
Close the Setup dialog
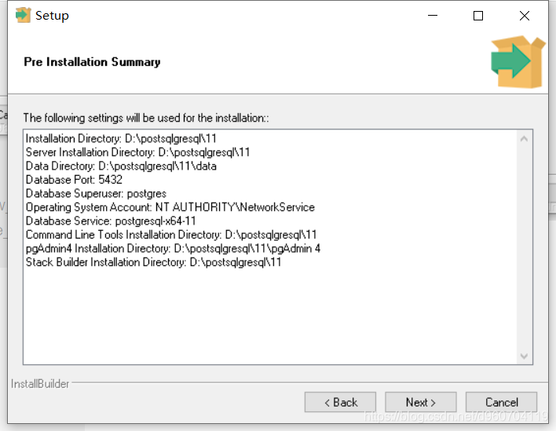[x=524, y=16]
